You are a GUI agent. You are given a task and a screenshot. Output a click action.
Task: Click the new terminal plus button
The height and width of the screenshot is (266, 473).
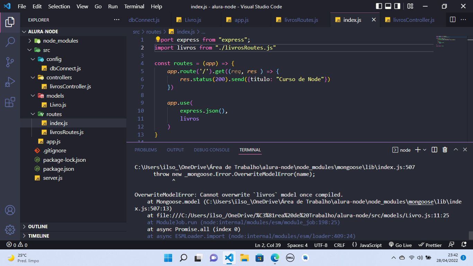(418, 150)
